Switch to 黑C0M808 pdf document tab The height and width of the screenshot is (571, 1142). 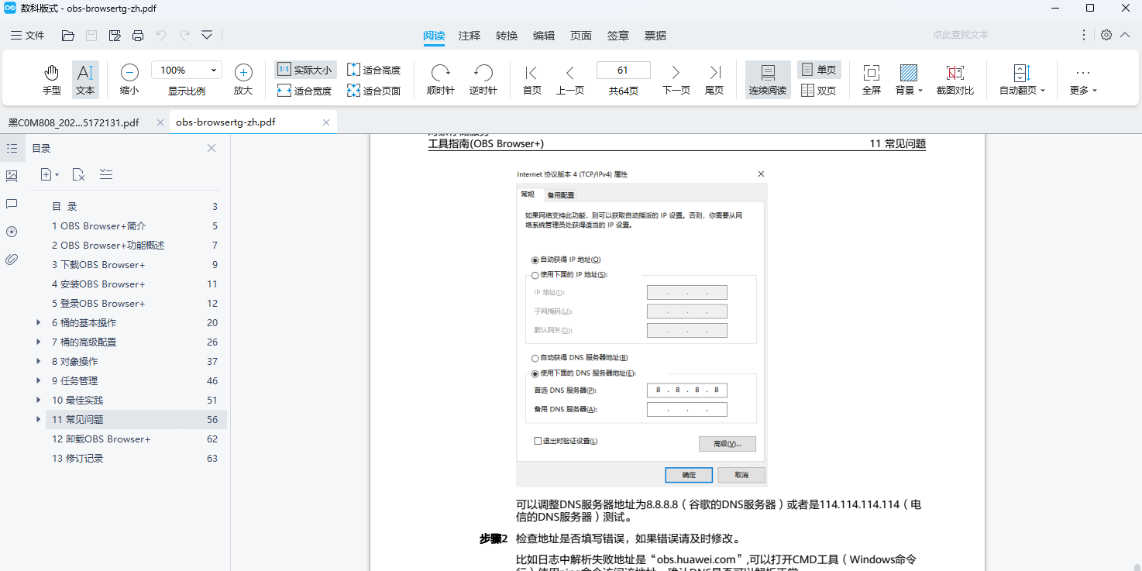click(x=74, y=122)
